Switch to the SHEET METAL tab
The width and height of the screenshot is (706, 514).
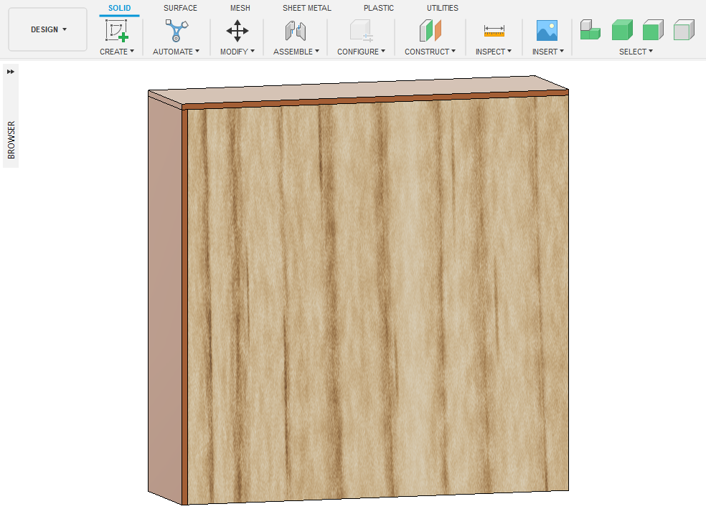(x=306, y=8)
